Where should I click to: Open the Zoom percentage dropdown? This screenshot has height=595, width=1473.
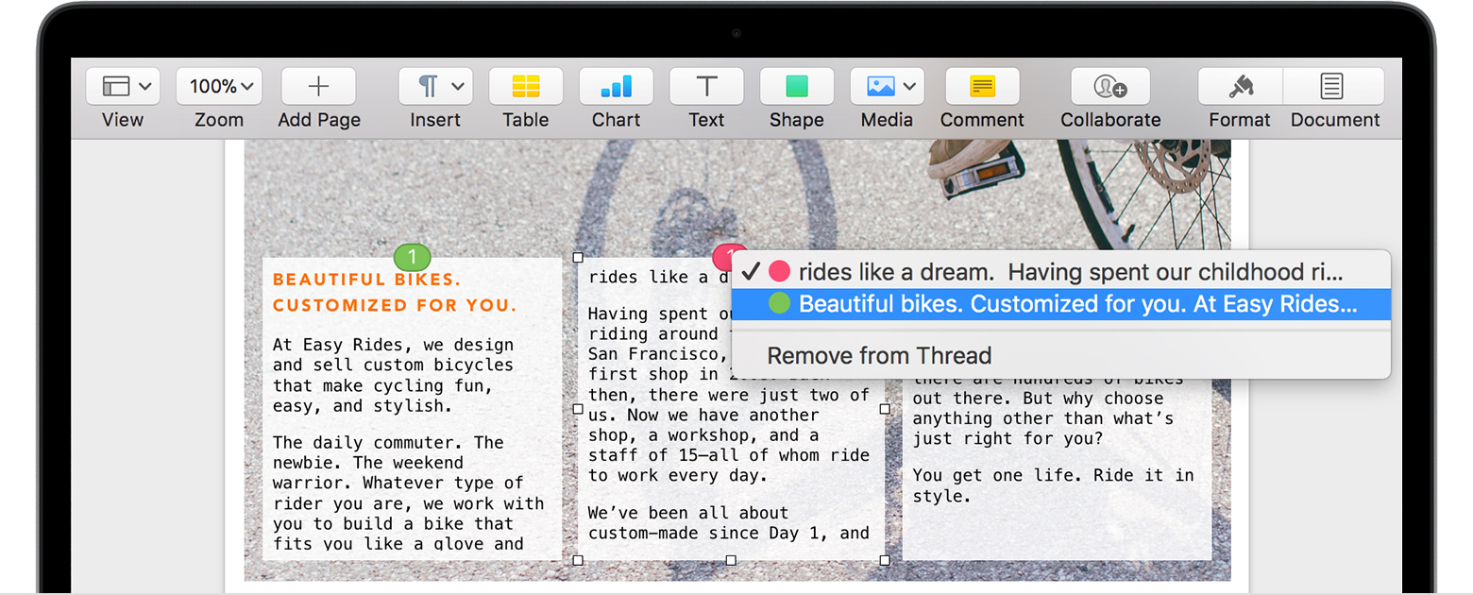pos(218,86)
